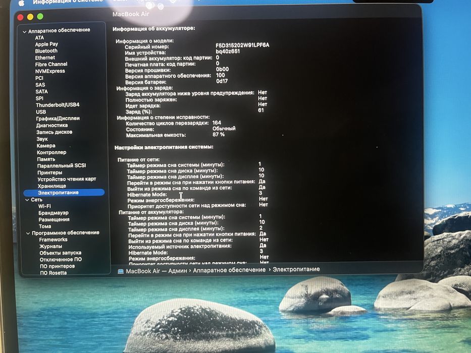Click firmware version value 0b00
471x353 pixels.
click(x=222, y=70)
